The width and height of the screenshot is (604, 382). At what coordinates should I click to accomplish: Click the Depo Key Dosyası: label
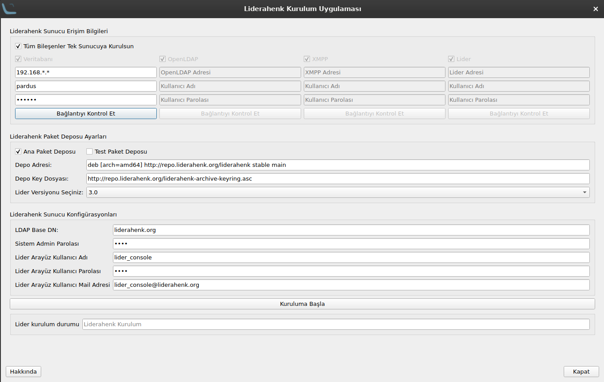click(x=42, y=179)
